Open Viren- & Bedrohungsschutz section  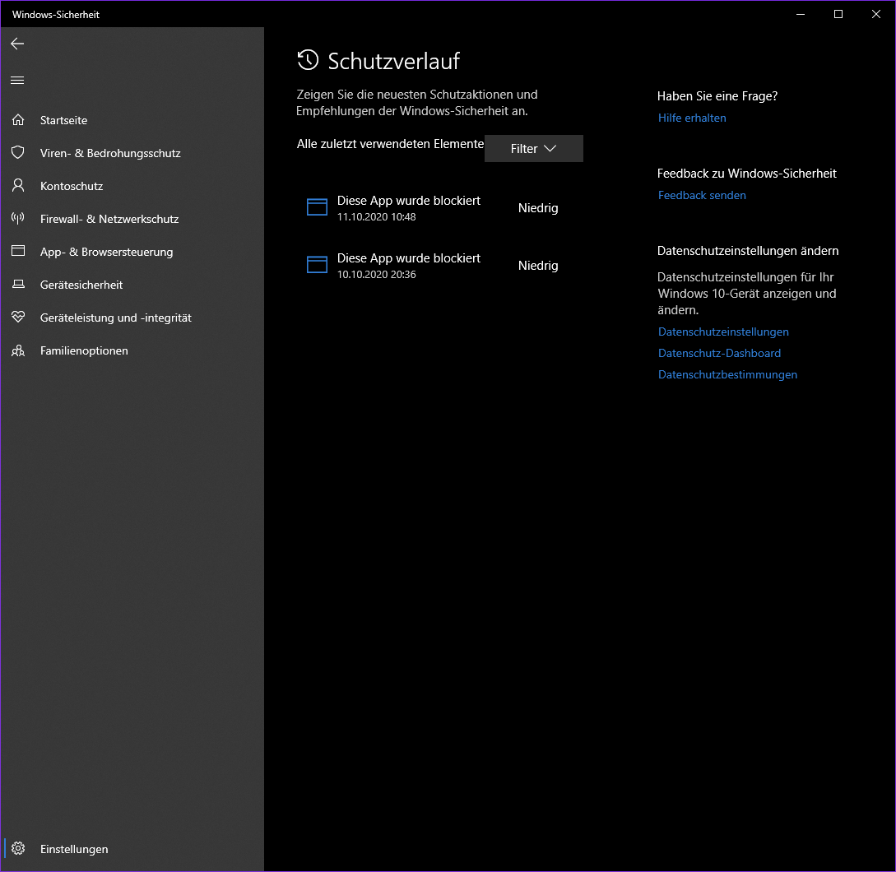132,153
